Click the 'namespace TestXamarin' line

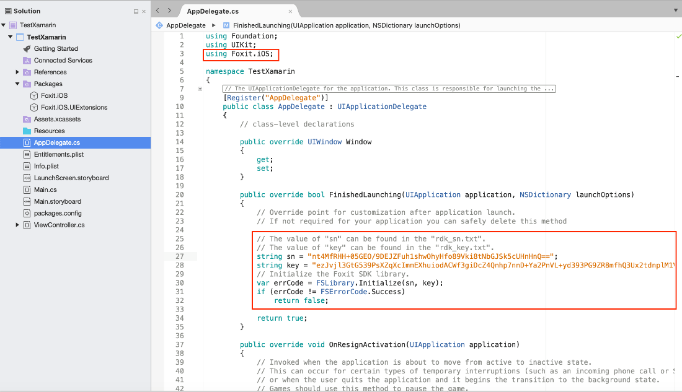[250, 71]
